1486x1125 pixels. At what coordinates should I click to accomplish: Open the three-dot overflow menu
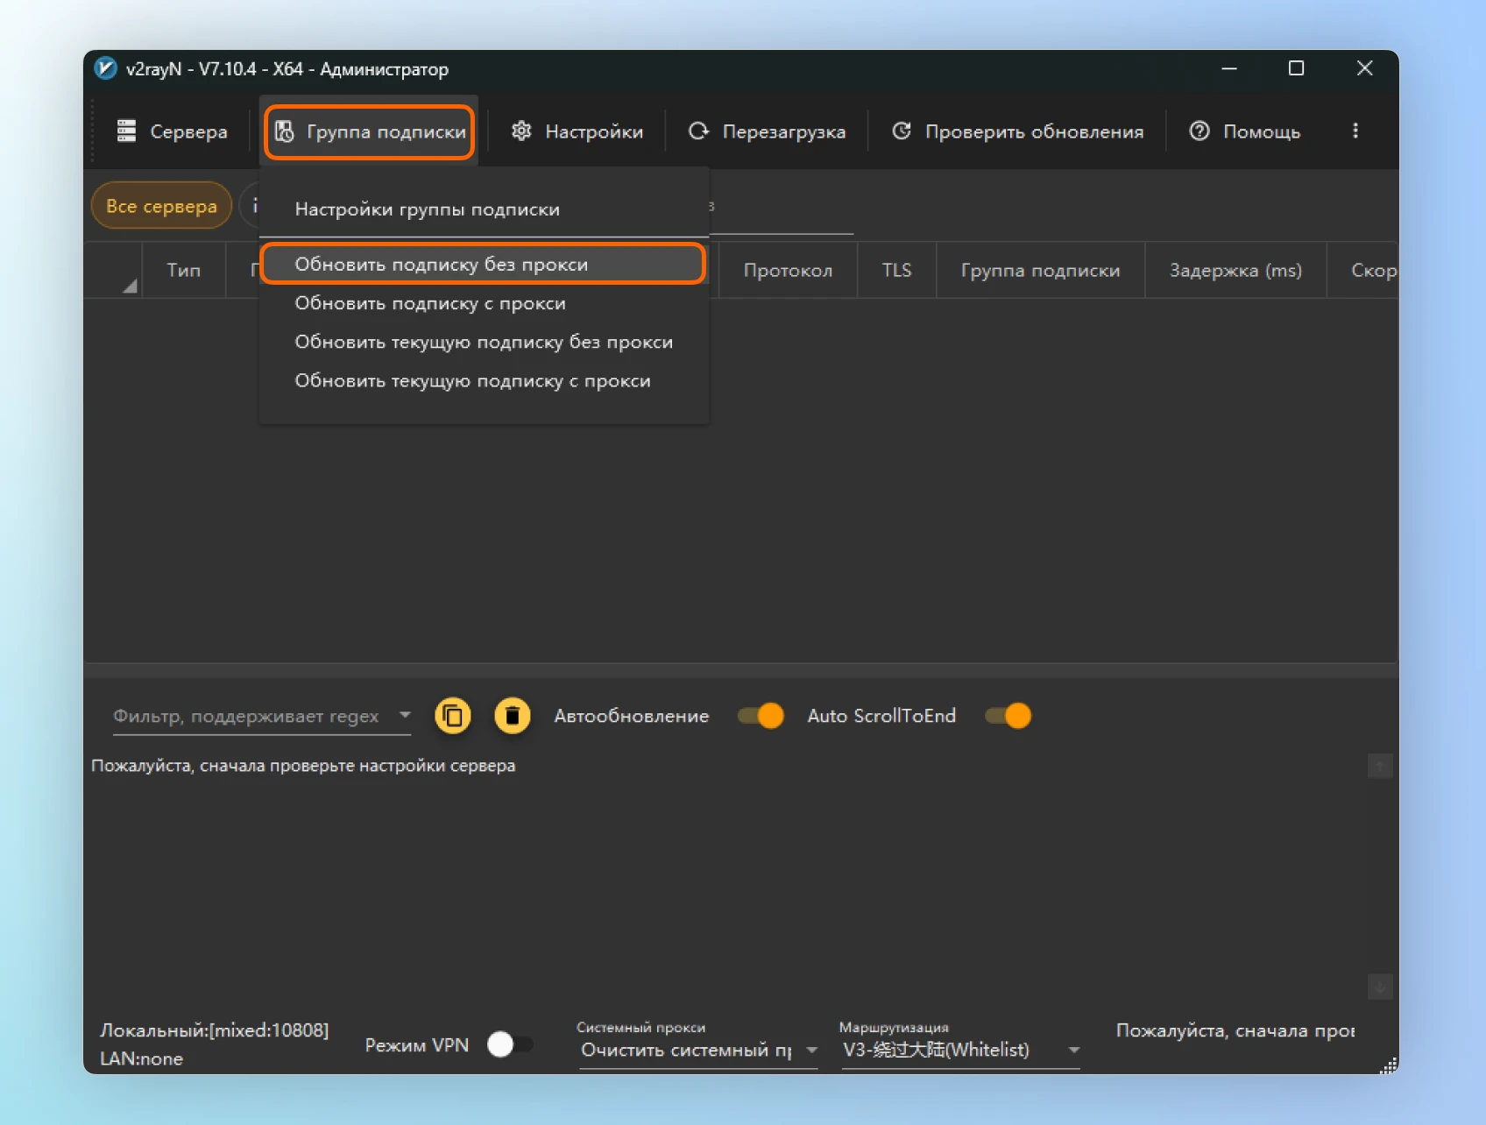tap(1355, 131)
